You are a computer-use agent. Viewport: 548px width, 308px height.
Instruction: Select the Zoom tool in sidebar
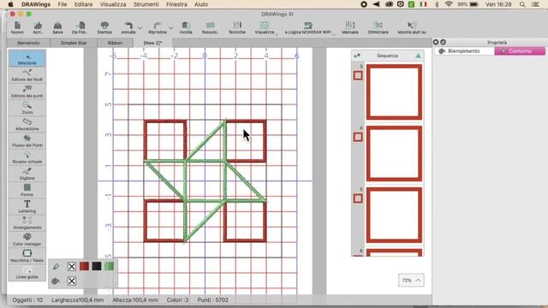[27, 108]
